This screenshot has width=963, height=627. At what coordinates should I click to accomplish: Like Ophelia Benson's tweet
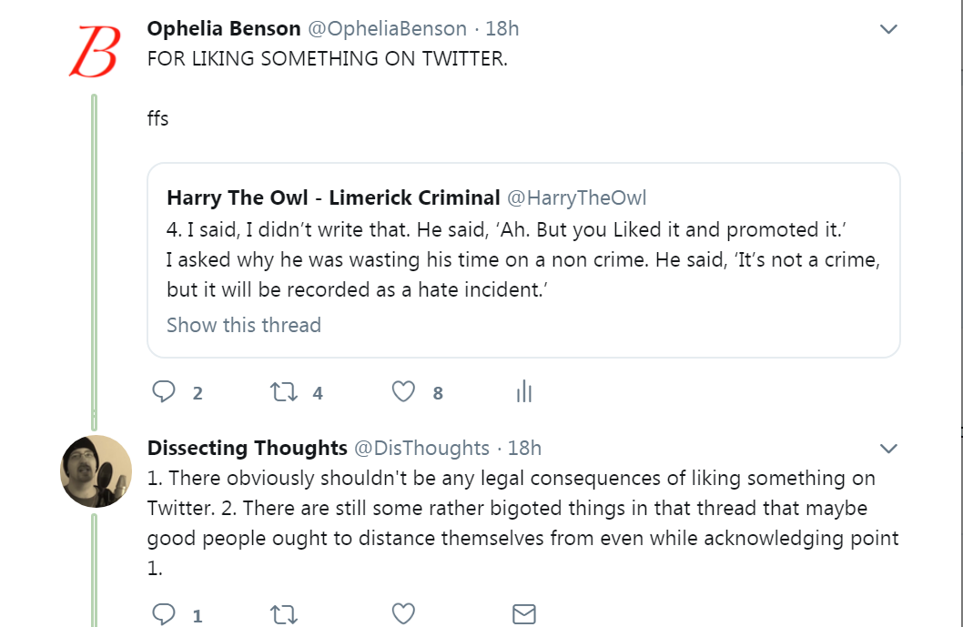click(x=403, y=392)
